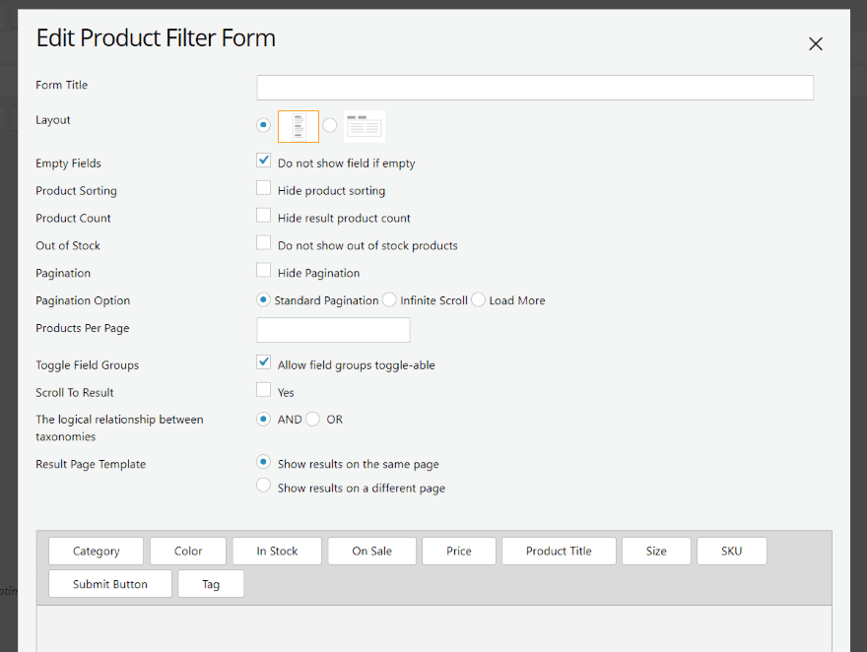Click the On Sale field button
867x652 pixels.
tap(371, 551)
